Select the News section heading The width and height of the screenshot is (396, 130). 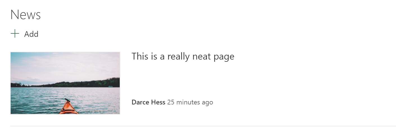click(26, 15)
